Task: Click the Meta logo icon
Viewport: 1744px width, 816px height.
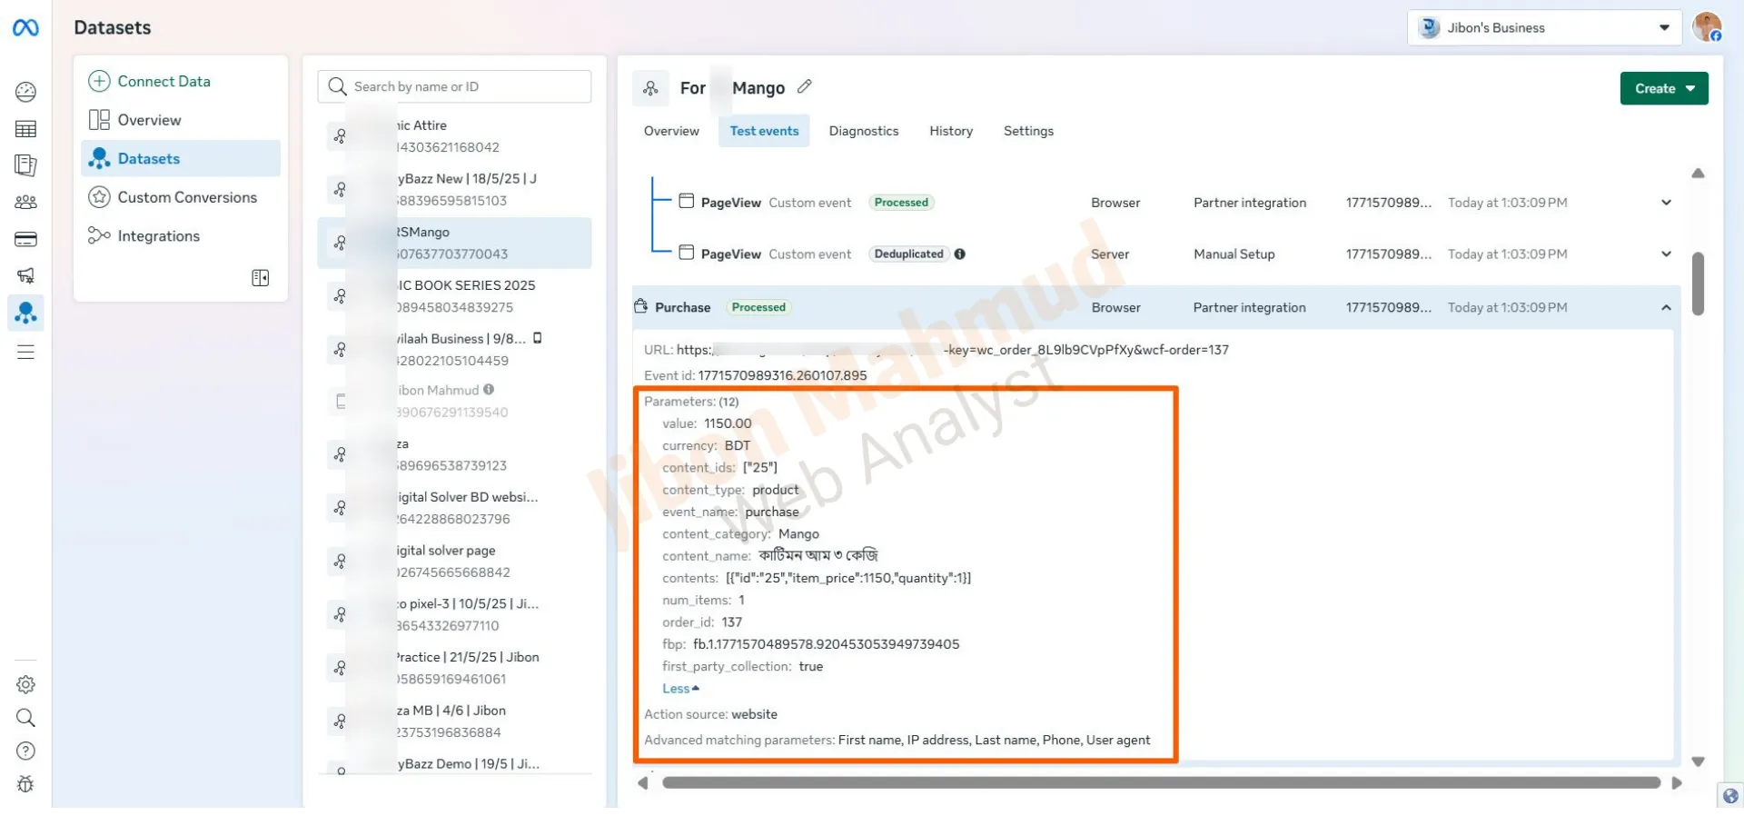Action: (25, 28)
